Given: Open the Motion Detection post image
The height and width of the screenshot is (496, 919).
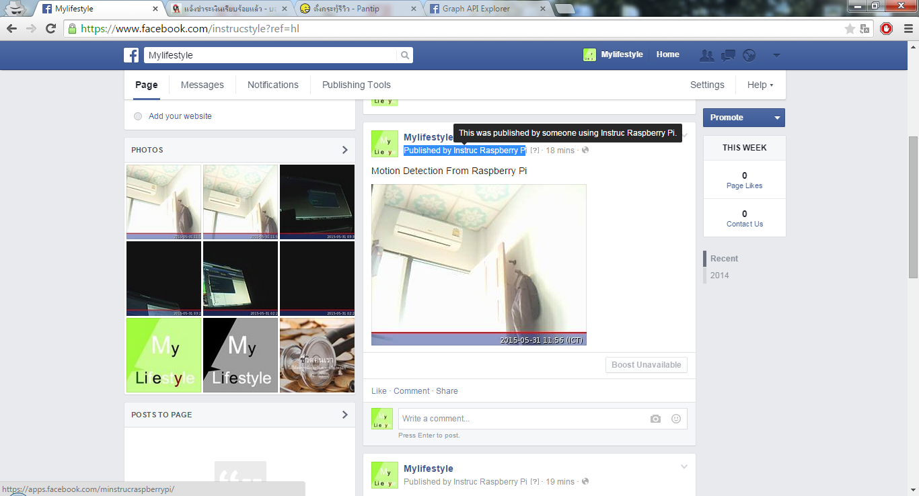Looking at the screenshot, I should click(x=479, y=265).
